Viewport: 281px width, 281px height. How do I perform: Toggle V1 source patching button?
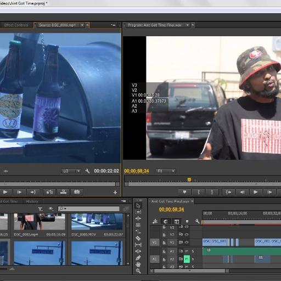154,243
